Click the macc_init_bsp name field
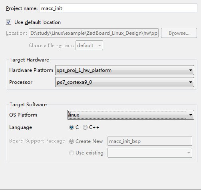 click(x=150, y=141)
